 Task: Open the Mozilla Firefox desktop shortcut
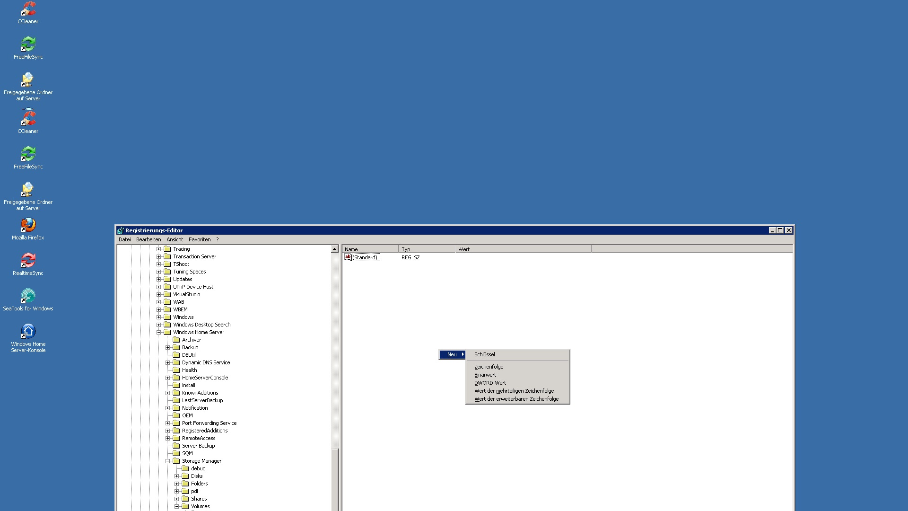click(x=28, y=226)
